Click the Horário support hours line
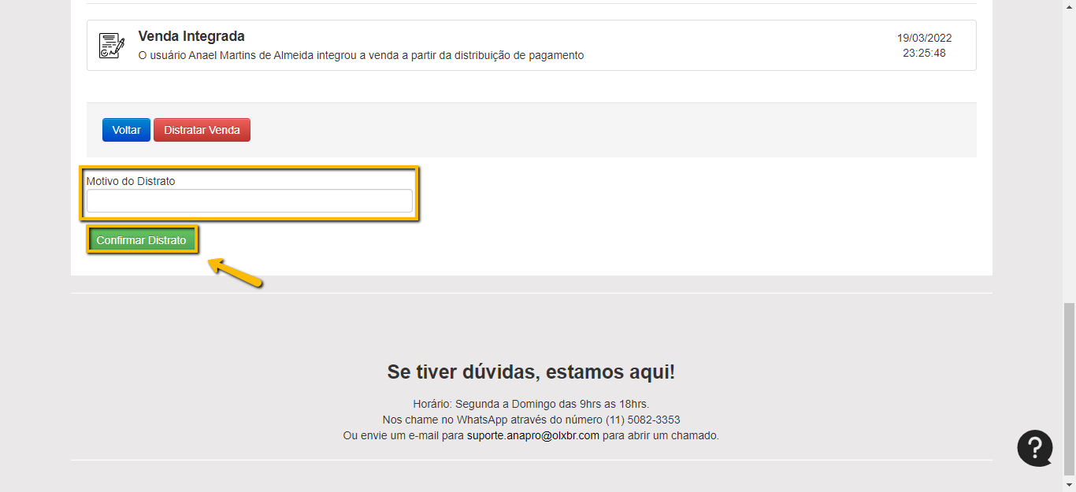Image resolution: width=1076 pixels, height=492 pixels. click(531, 404)
